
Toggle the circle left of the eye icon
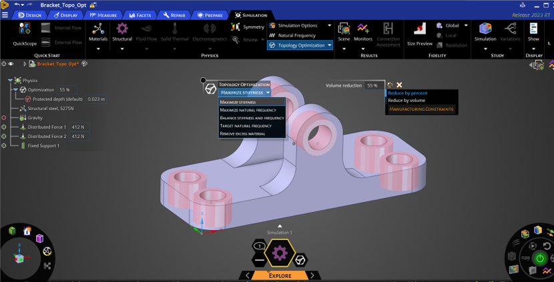click(4, 64)
